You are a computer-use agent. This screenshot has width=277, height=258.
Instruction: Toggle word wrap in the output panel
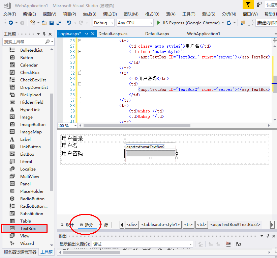click(x=238, y=244)
